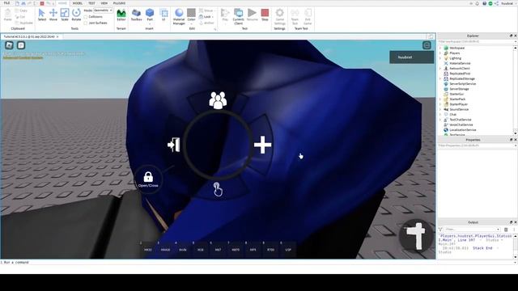Viewport: 518px width, 291px height.
Task: Expand the Players node in Explorer
Action: (x=440, y=53)
